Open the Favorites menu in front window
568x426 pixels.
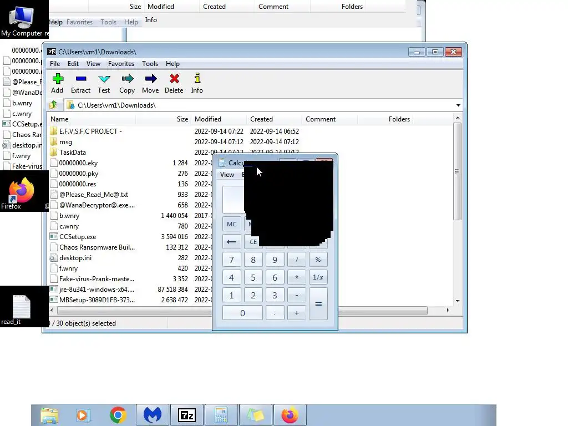click(121, 64)
